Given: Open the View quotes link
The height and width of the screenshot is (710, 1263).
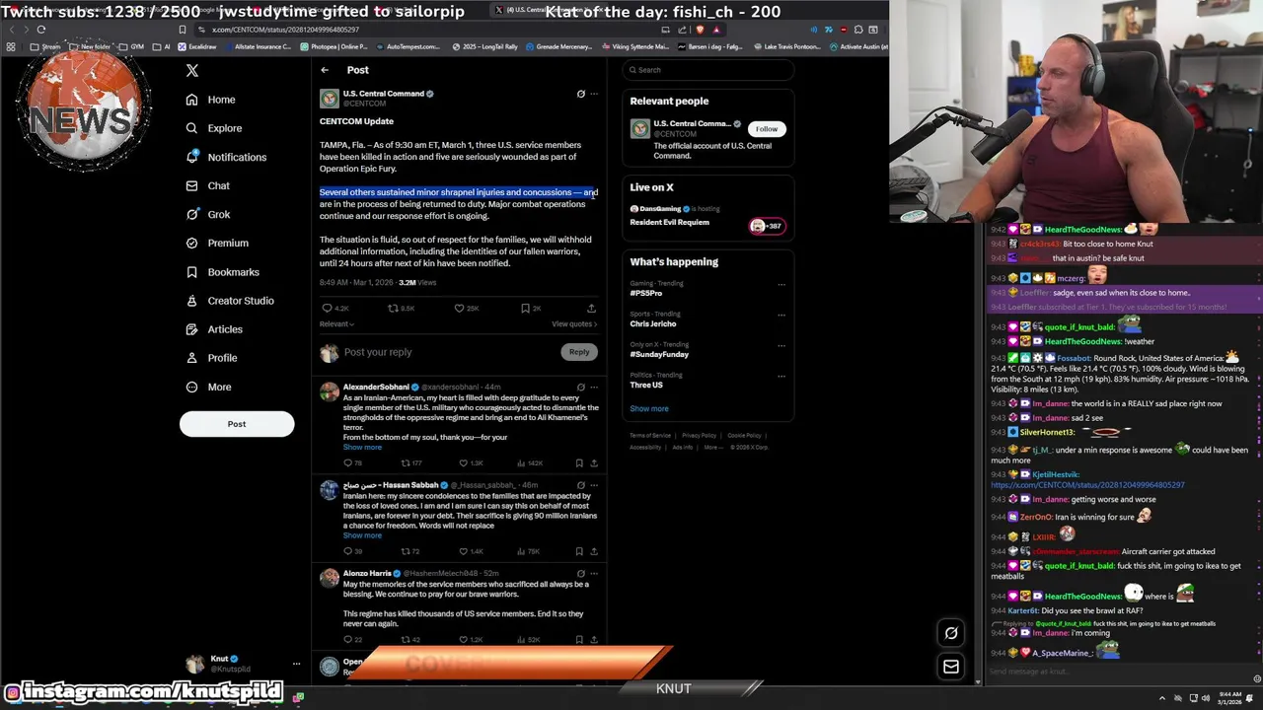Looking at the screenshot, I should (x=575, y=324).
